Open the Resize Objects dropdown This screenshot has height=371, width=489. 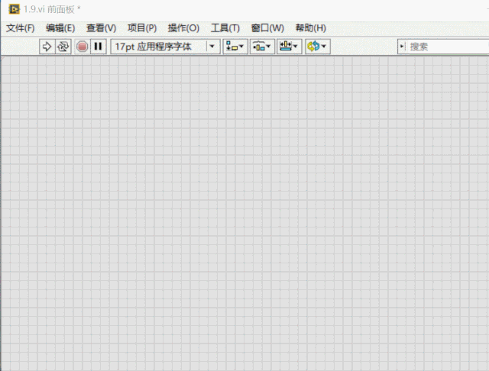[289, 47]
